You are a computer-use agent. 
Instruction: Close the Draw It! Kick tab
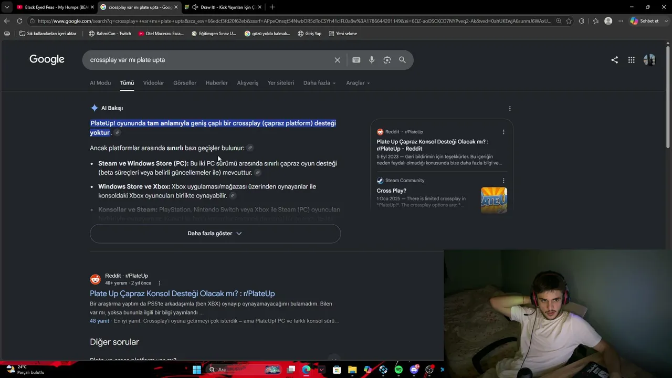[x=259, y=7]
